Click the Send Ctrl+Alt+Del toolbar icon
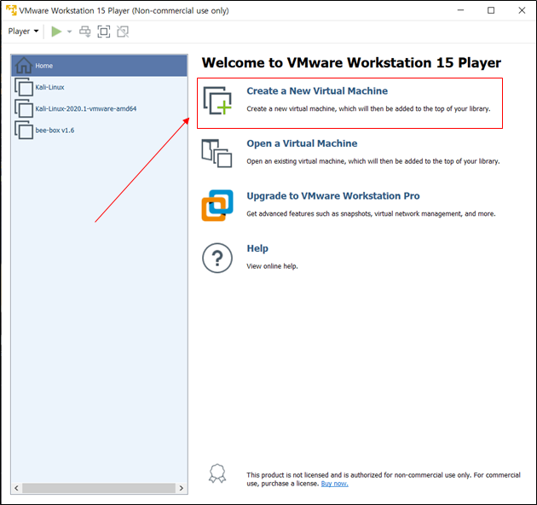537x505 pixels. pyautogui.click(x=85, y=32)
